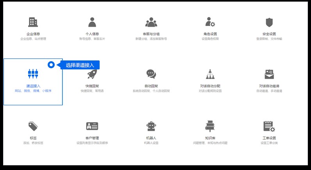Click the 角色设置 person-with-gear icon
The height and width of the screenshot is (170, 311).
(210, 22)
